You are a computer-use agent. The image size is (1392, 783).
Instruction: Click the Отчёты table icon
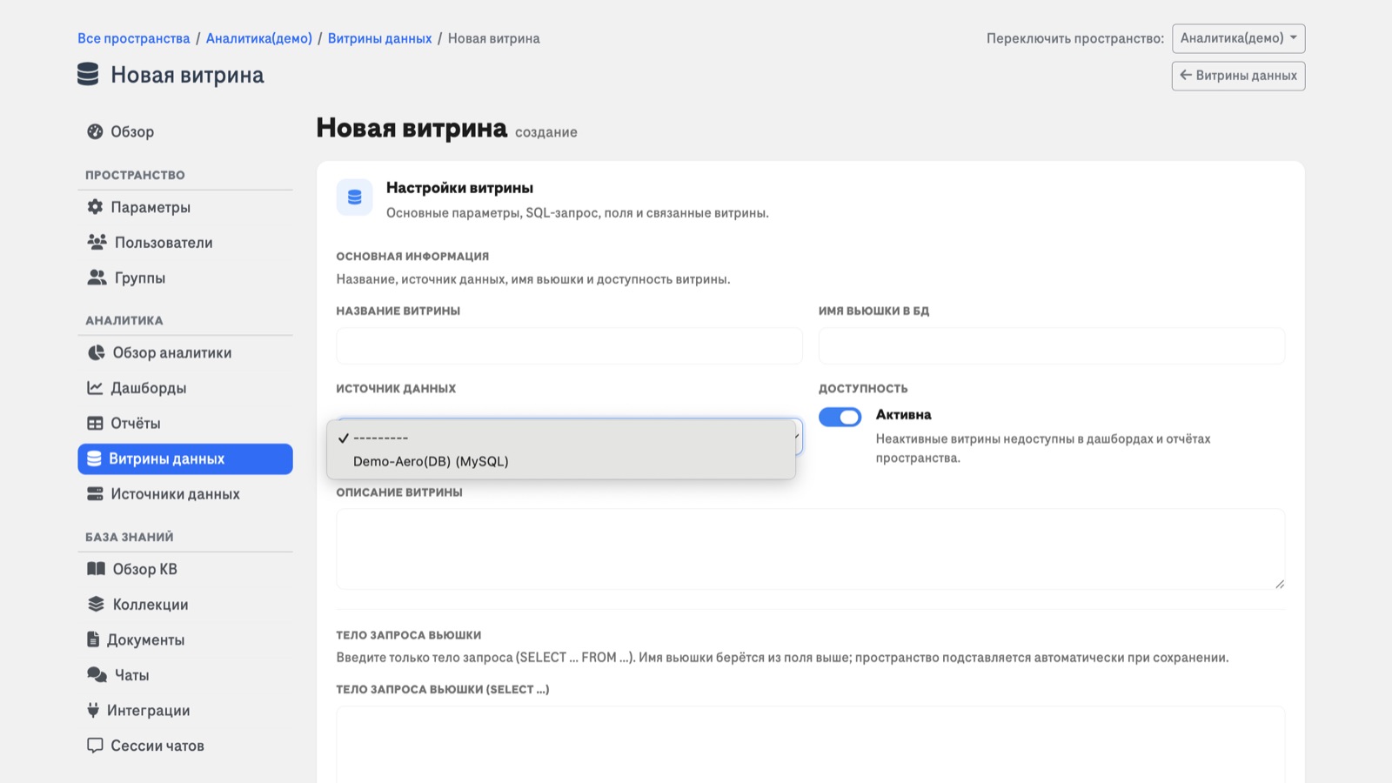pos(95,423)
